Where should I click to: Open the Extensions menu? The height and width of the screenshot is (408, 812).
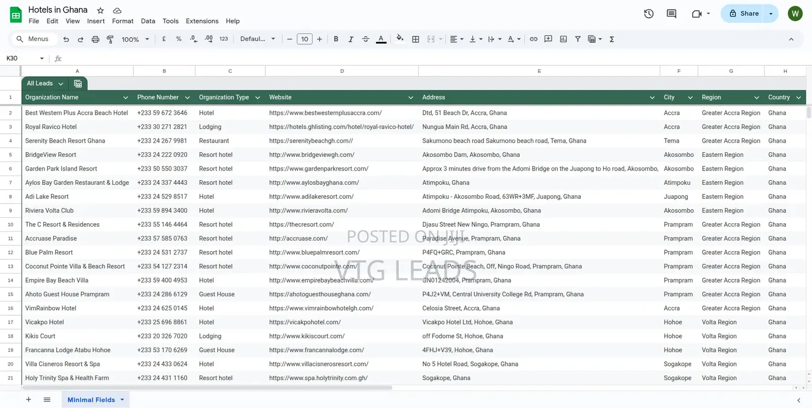point(202,21)
